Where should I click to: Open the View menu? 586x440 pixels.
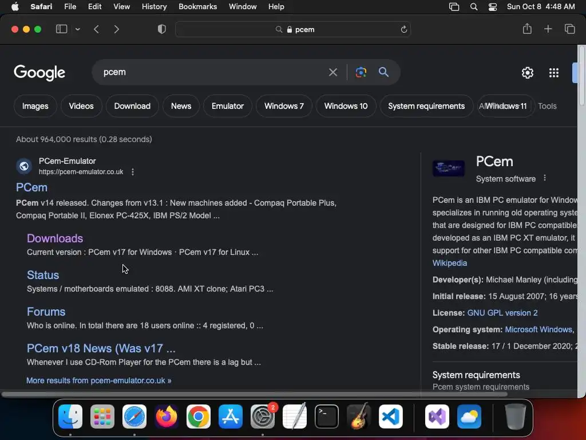click(121, 7)
